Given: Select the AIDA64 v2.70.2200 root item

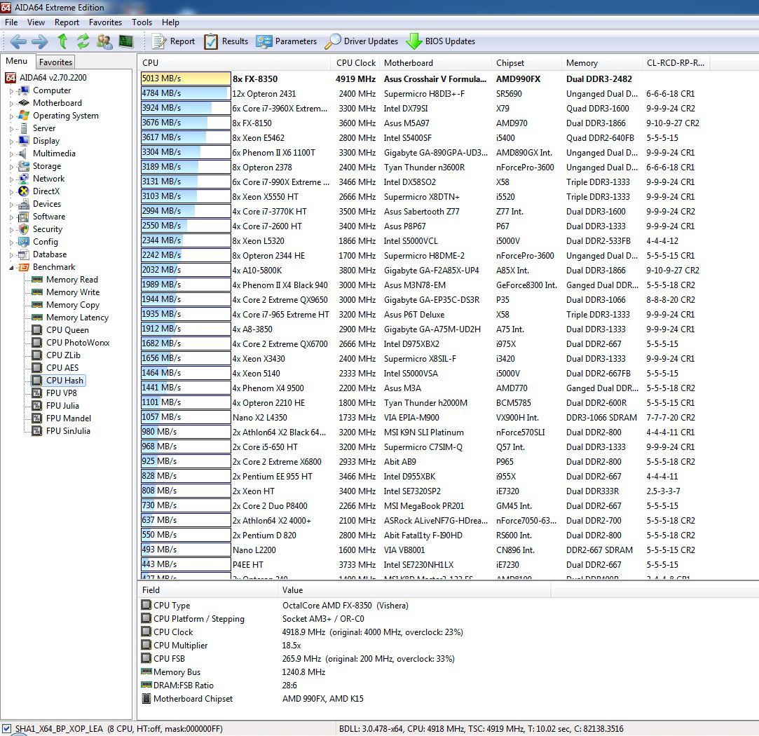Looking at the screenshot, I should point(46,78).
